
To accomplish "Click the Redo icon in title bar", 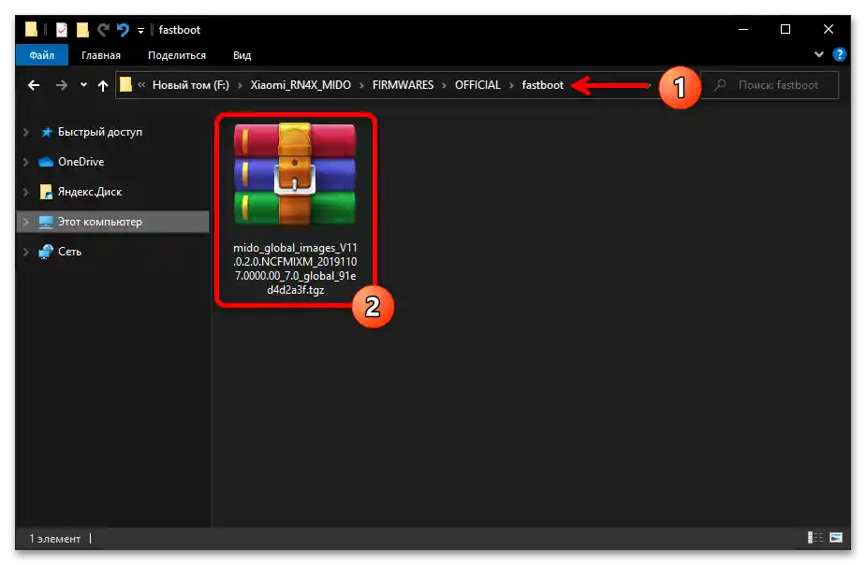I will pyautogui.click(x=103, y=30).
